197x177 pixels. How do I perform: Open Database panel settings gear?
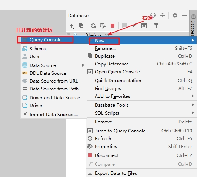[175, 15]
